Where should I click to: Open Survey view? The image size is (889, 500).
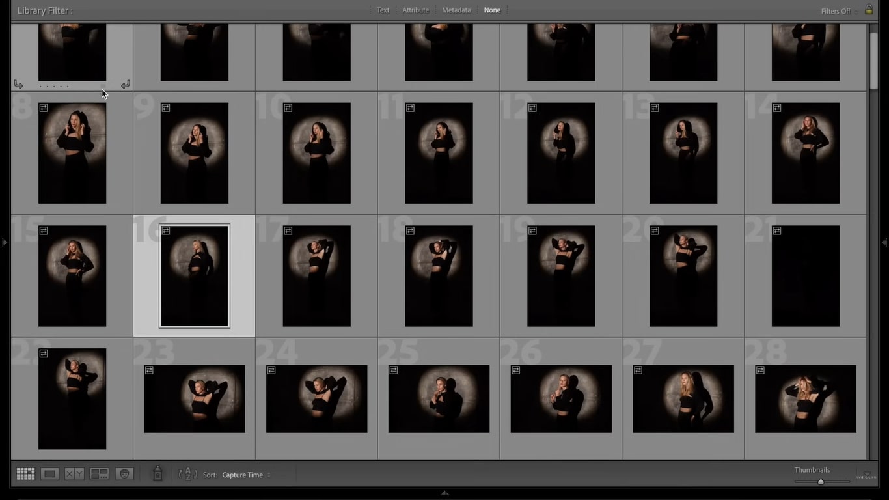99,474
